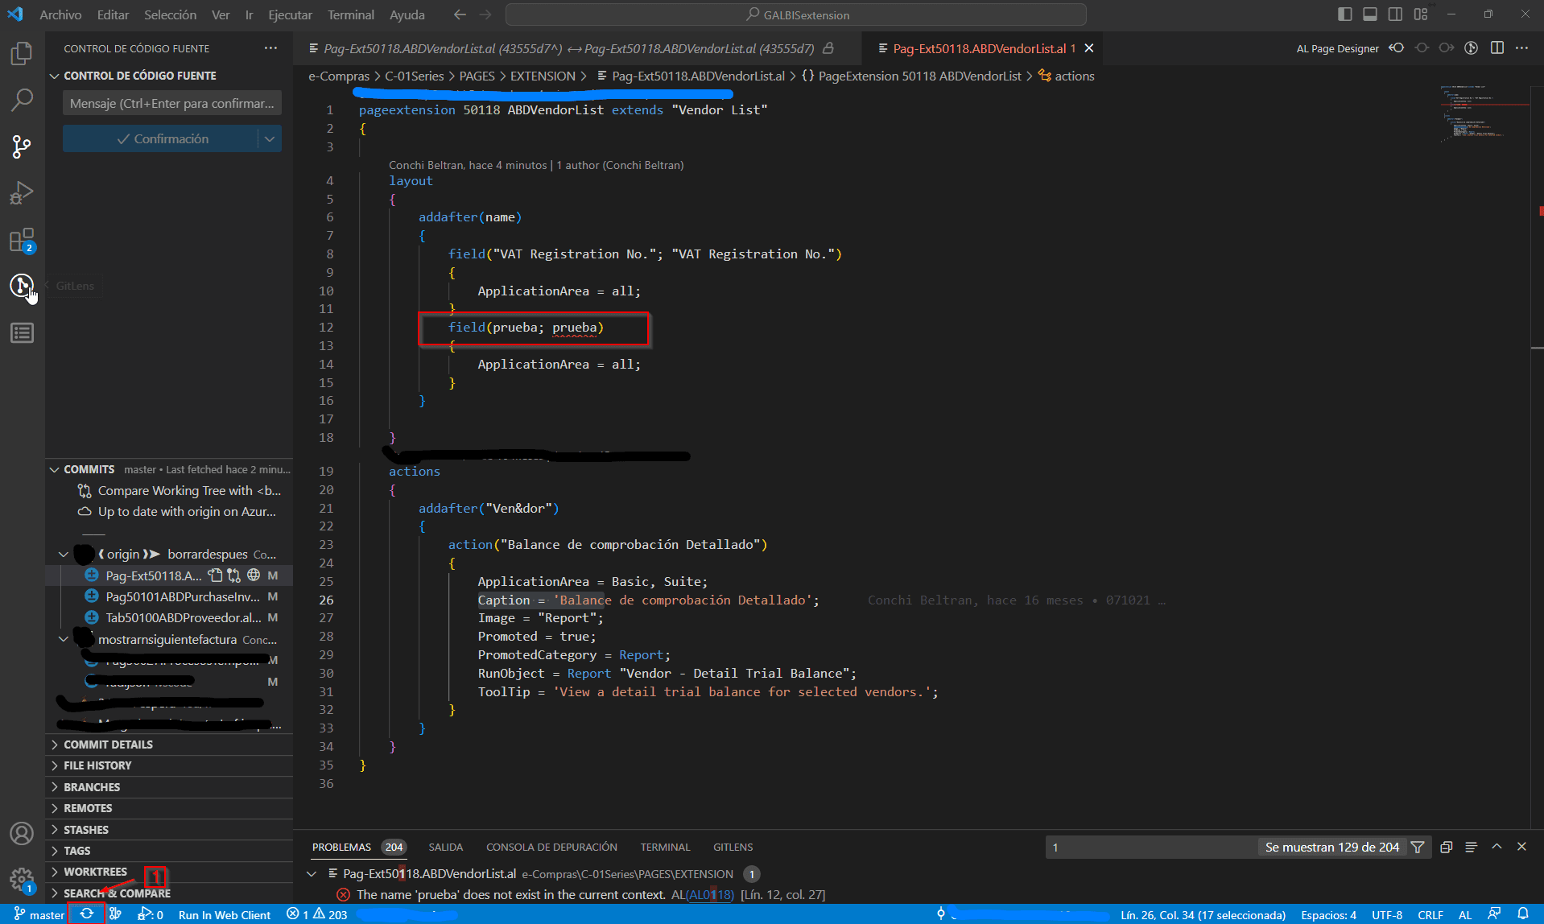Toggle problems view as table or tree

pyautogui.click(x=1472, y=847)
